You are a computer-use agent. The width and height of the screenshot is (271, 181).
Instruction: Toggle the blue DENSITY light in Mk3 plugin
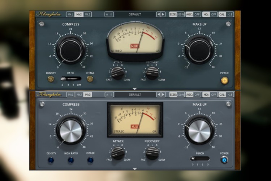51,160
